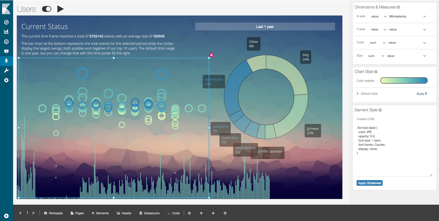
Task: Open Size value field dropdown
Action: [x=406, y=56]
